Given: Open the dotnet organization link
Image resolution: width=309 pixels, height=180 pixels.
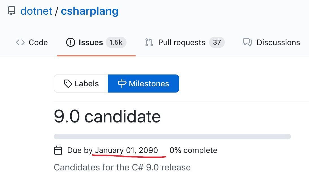Looking at the screenshot, I should tap(36, 11).
